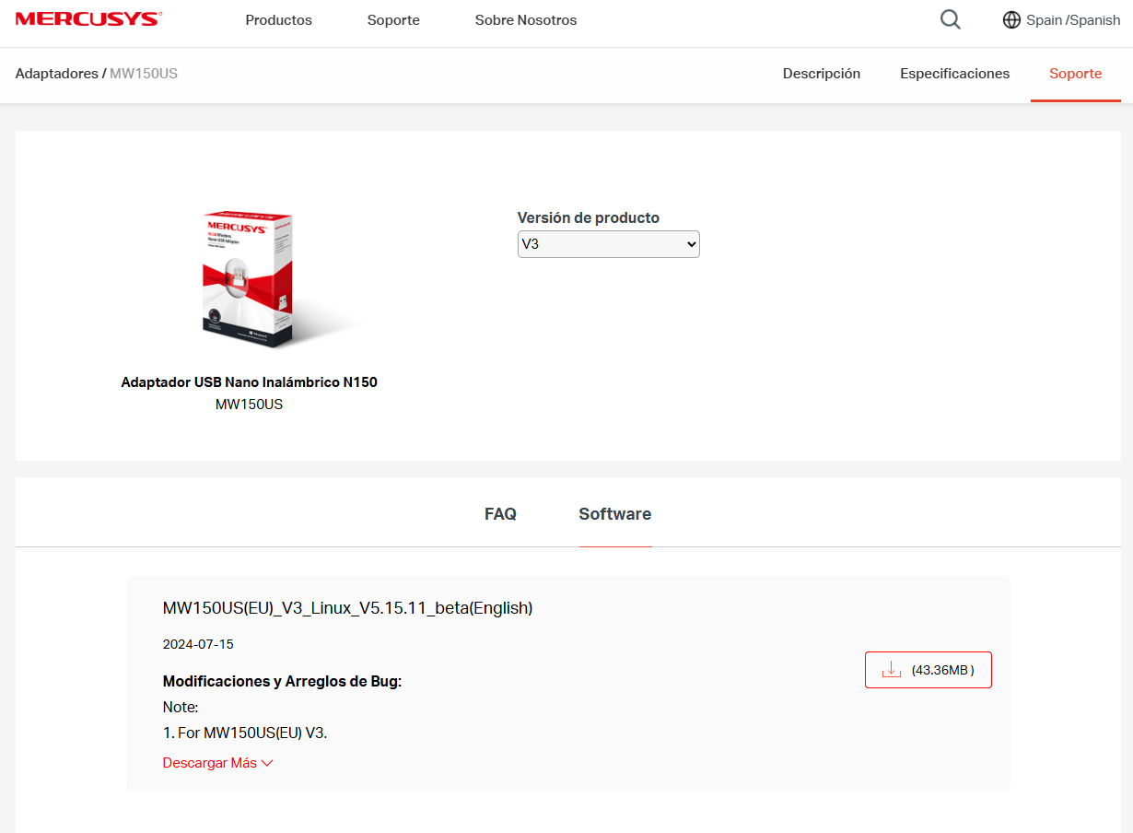Click 'Adaptador USB Nano Inalámbrico N150' title

tap(249, 381)
